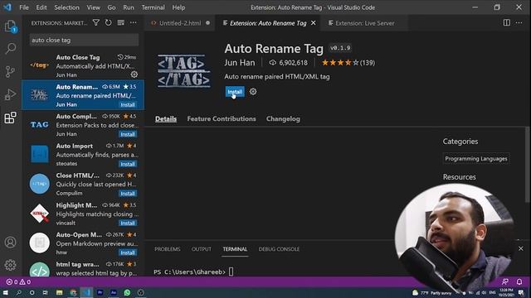The height and width of the screenshot is (298, 531).
Task: Switch to the Output panel tab
Action: point(201,249)
